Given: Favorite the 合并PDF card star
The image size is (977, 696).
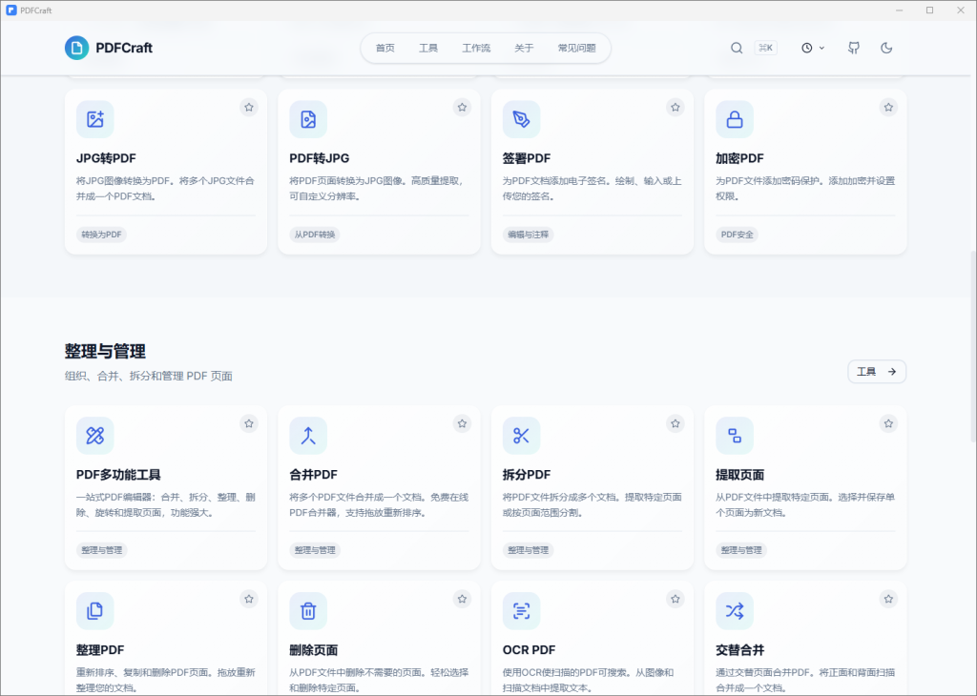Looking at the screenshot, I should pos(462,423).
